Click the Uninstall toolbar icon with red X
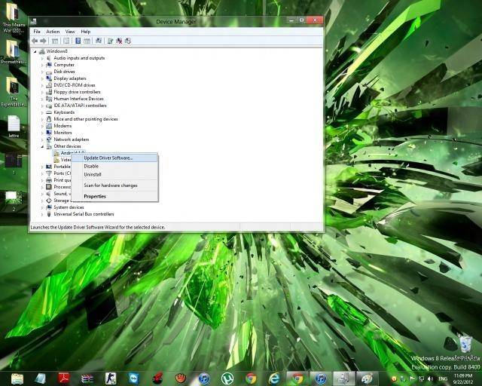Image resolution: width=482 pixels, height=386 pixels. 119,41
